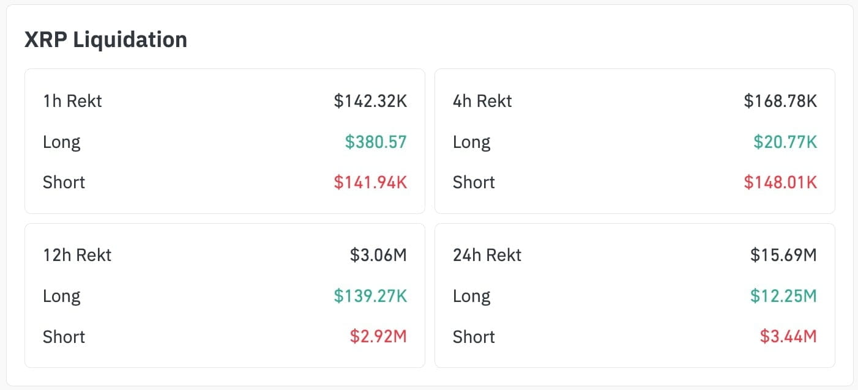This screenshot has width=858, height=390.
Task: Click the Short label in the 24h card
Action: 474,336
